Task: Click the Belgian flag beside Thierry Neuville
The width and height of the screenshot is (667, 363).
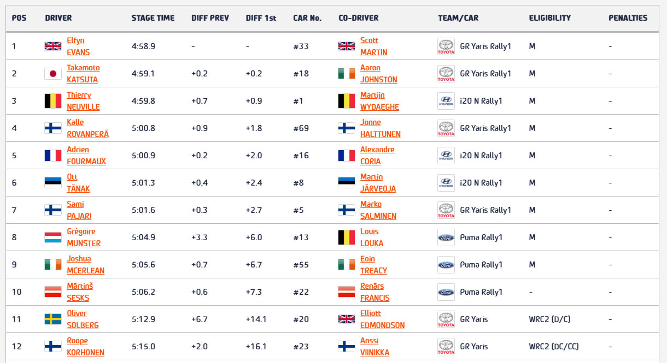Action: (53, 101)
